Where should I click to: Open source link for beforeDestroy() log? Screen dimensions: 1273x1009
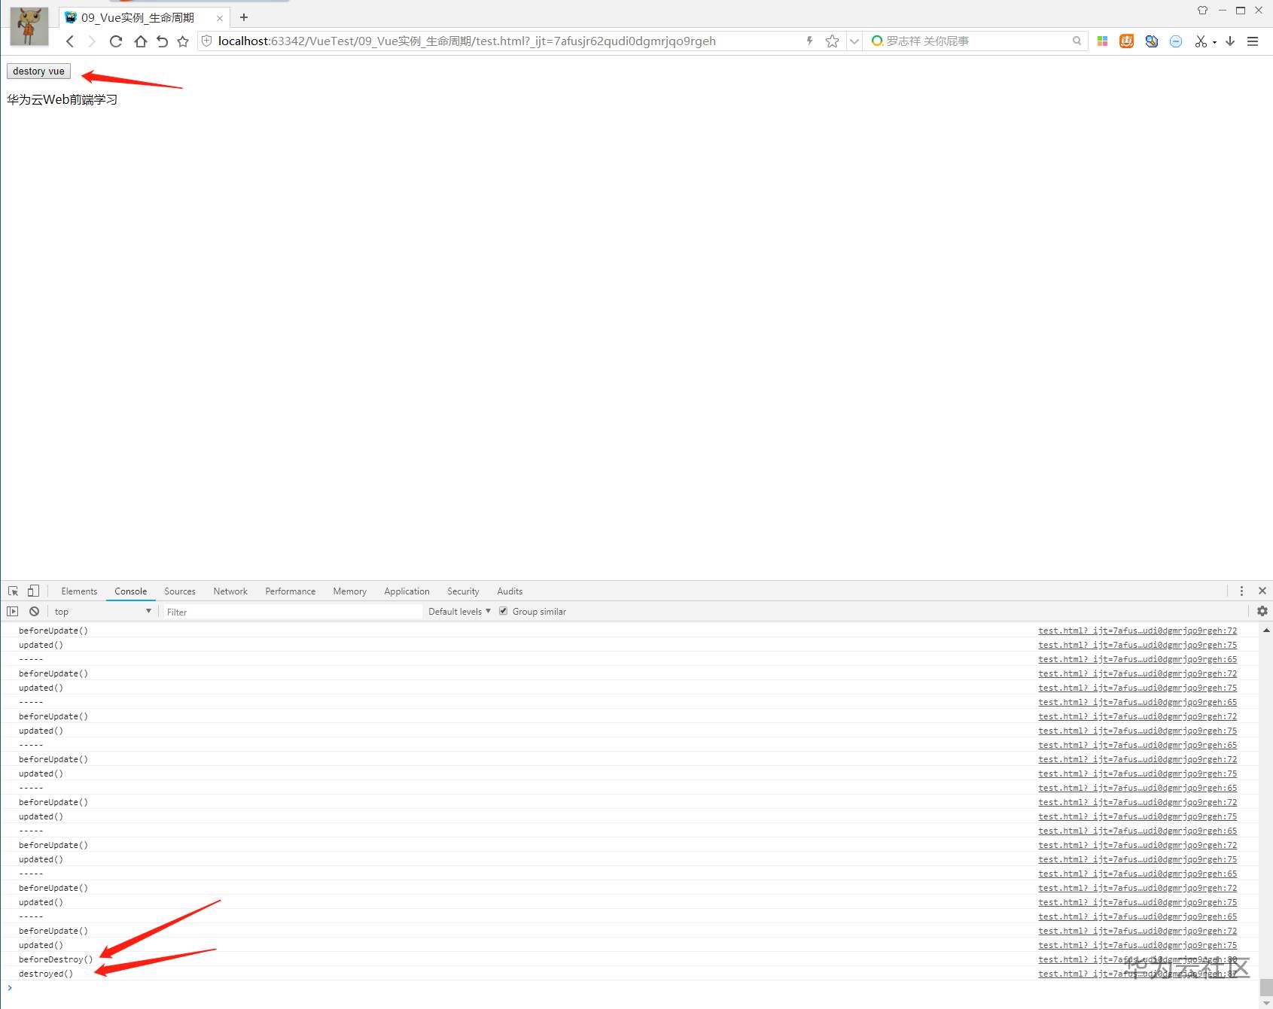point(1137,959)
